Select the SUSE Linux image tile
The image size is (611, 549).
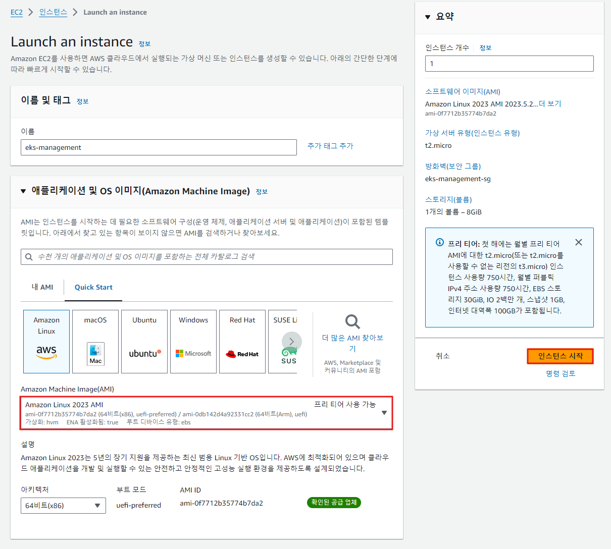pyautogui.click(x=283, y=342)
